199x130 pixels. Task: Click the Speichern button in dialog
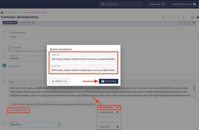click(108, 81)
